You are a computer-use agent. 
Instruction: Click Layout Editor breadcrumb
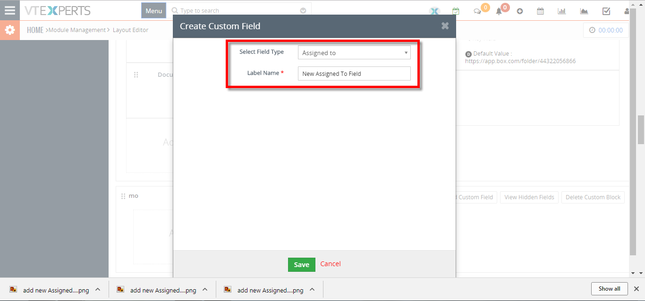coord(130,30)
